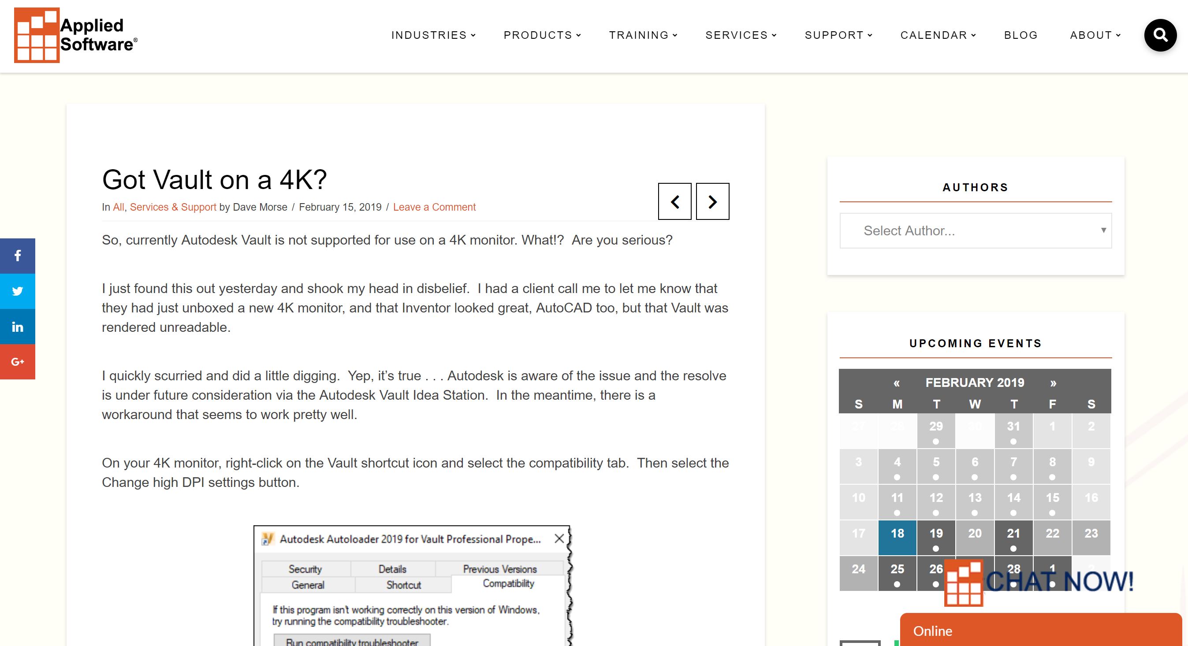This screenshot has height=646, width=1188.
Task: Share post on Google Plus
Action: (x=18, y=362)
